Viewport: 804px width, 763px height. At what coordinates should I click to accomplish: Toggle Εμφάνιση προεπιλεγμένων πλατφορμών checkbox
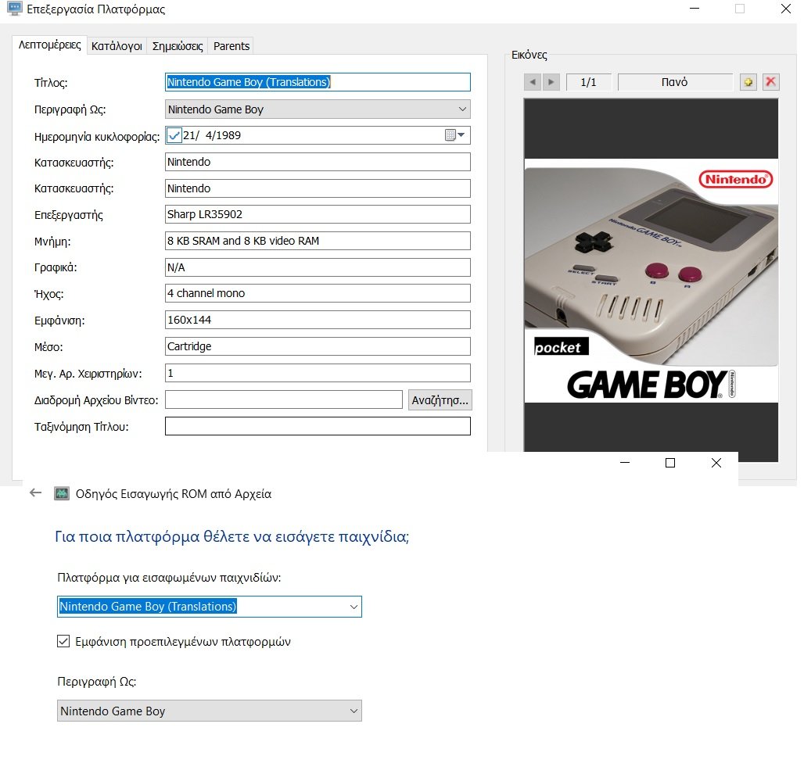tap(63, 641)
